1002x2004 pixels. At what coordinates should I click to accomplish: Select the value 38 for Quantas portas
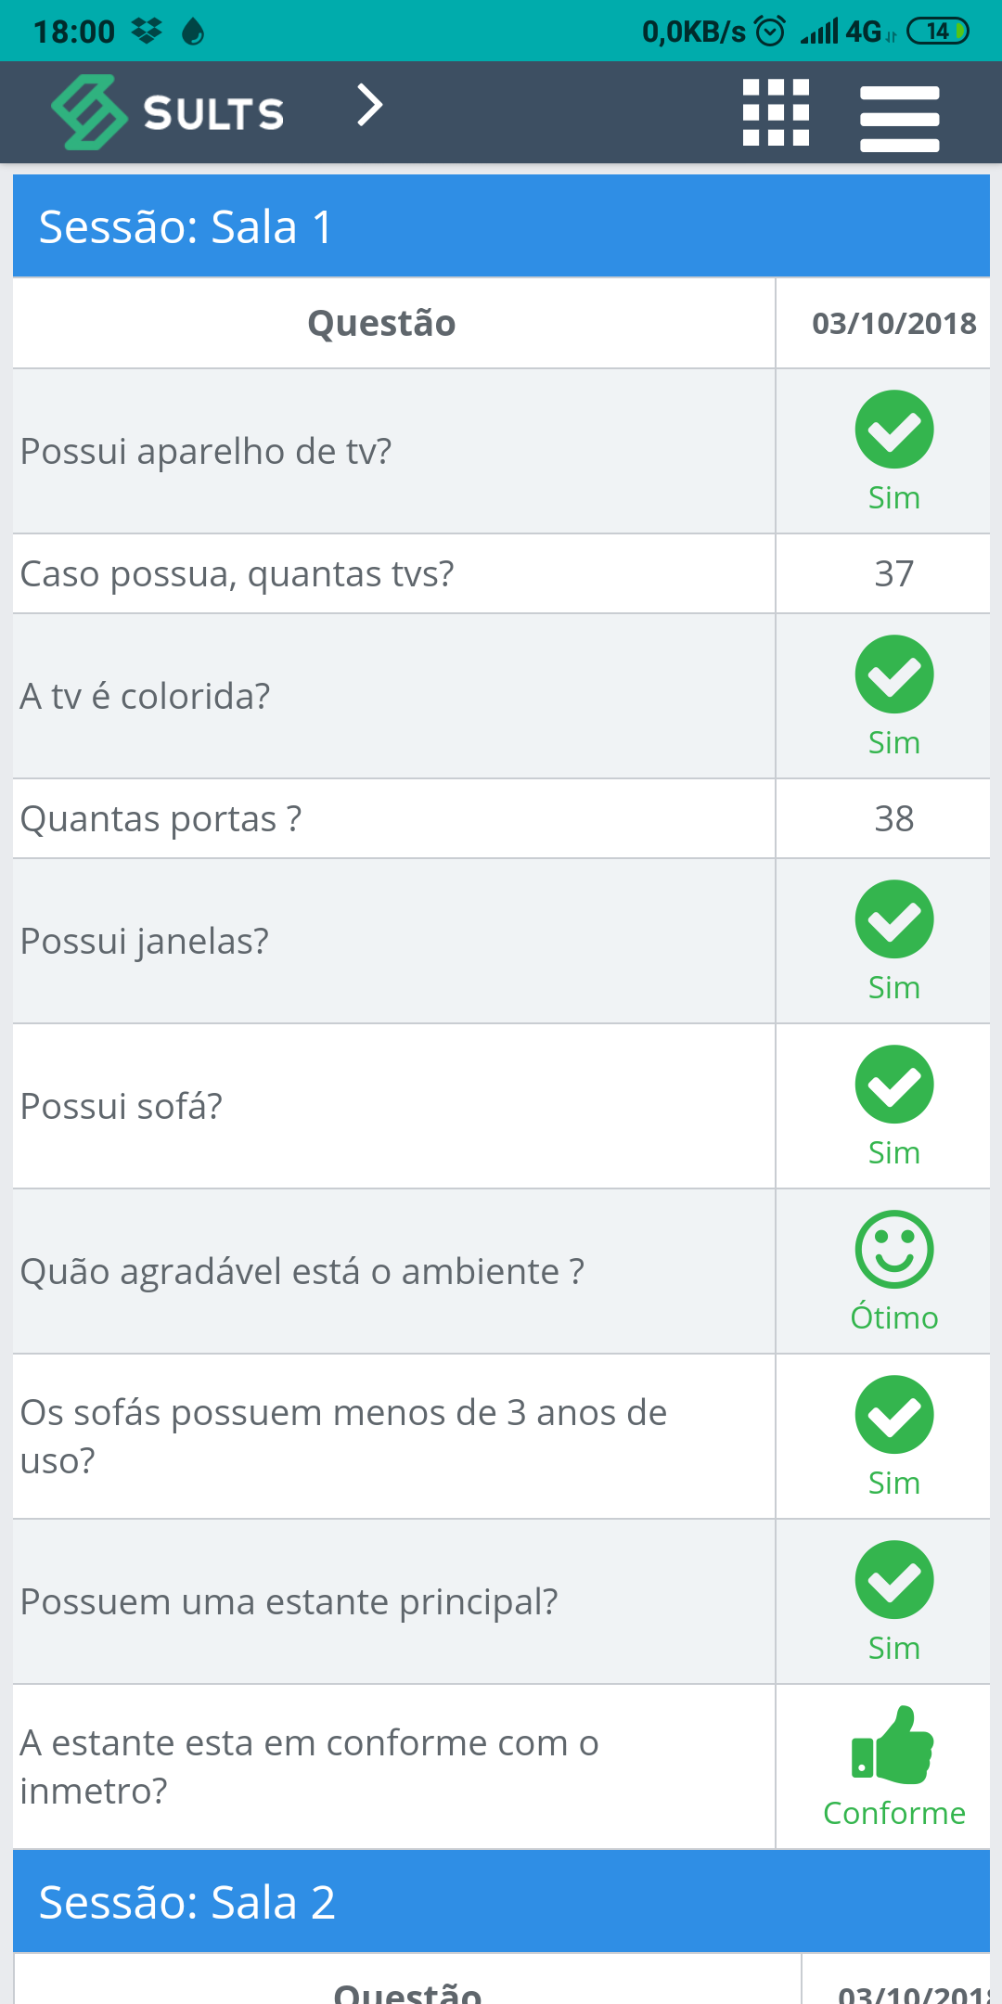pyautogui.click(x=894, y=818)
